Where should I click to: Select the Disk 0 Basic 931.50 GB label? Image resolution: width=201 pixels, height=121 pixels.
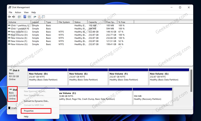[17, 76]
